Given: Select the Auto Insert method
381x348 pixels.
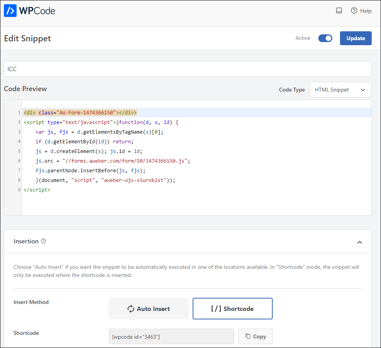Looking at the screenshot, I should 148,309.
